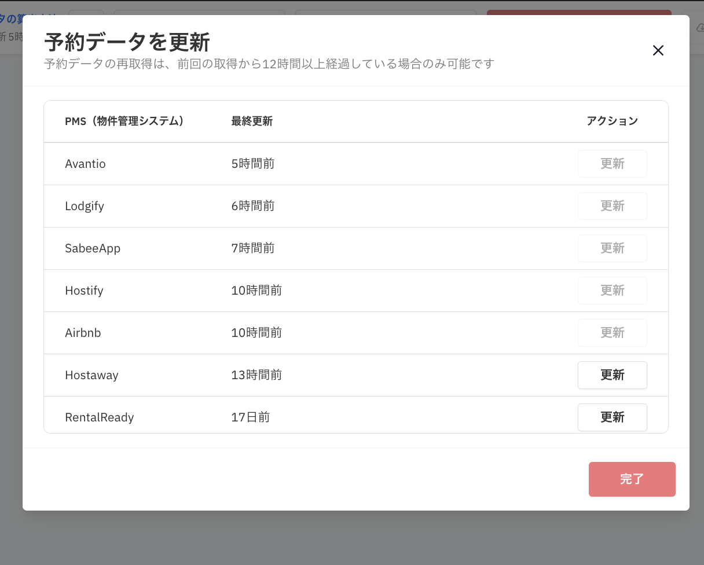Click 更新 button for RentalReady
This screenshot has height=565, width=704.
[x=613, y=417]
